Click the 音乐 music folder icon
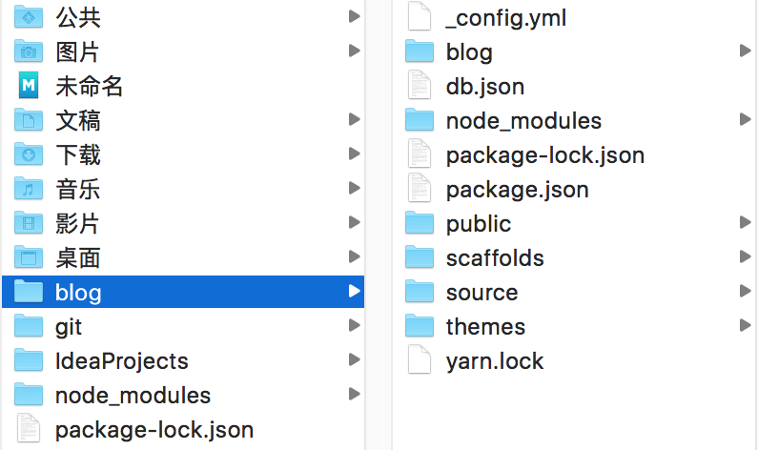 pos(29,189)
